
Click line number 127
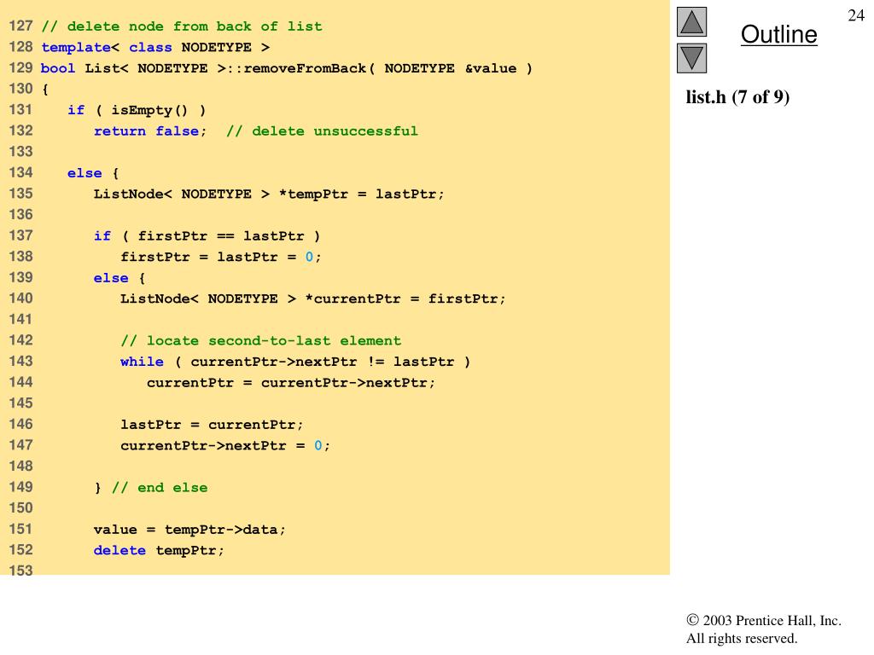20,26
